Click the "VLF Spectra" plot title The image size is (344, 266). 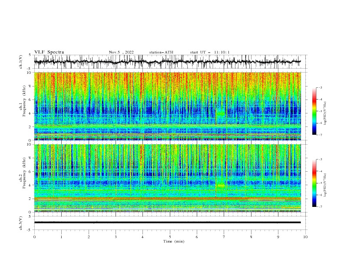pyautogui.click(x=49, y=52)
